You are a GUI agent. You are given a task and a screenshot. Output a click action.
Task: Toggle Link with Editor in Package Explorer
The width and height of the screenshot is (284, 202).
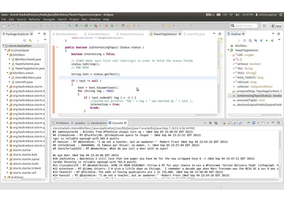pos(30,40)
